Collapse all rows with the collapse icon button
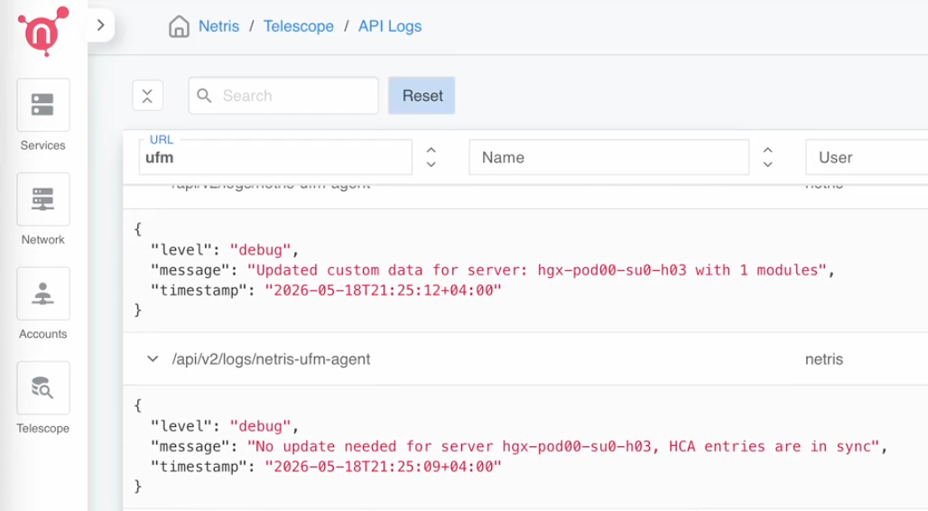 [x=147, y=96]
